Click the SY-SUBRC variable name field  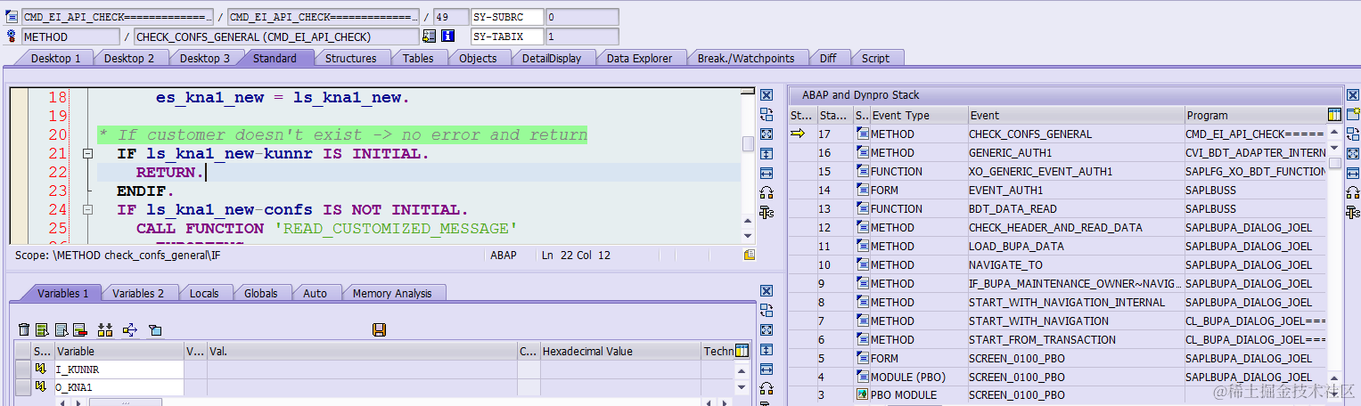click(x=507, y=17)
